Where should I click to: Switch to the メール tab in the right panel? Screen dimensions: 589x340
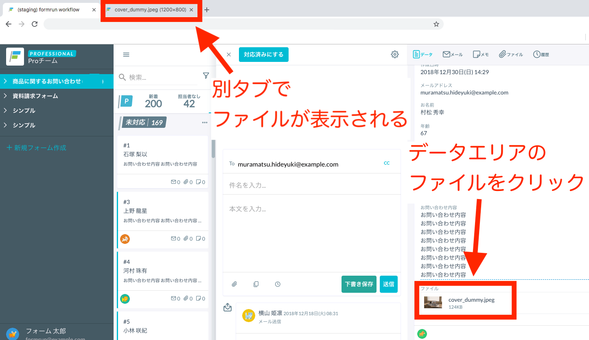tap(452, 54)
